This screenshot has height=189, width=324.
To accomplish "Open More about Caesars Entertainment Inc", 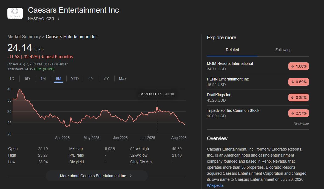I will (96, 176).
